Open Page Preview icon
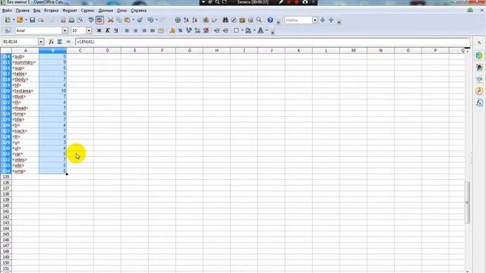The image size is (486, 273). coord(80,20)
